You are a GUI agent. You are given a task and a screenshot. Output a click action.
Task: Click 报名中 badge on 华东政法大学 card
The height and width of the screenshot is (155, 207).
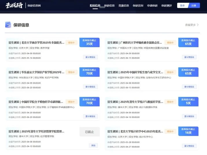(x=71, y=72)
